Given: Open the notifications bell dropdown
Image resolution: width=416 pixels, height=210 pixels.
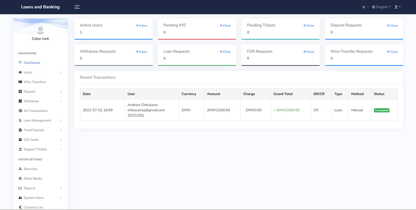Looking at the screenshot, I should (365, 7).
